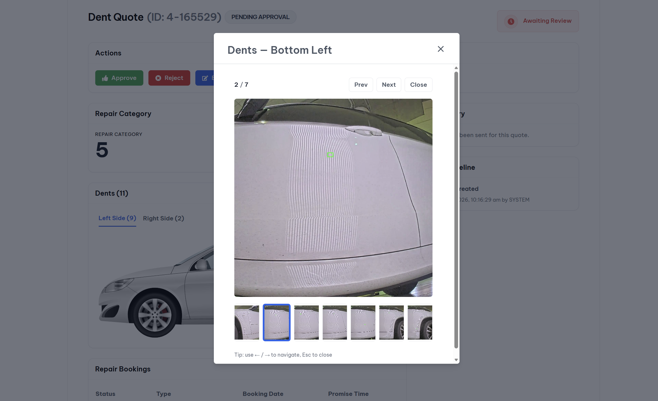Click the timeline timestamp by SYSTEM

click(x=494, y=200)
